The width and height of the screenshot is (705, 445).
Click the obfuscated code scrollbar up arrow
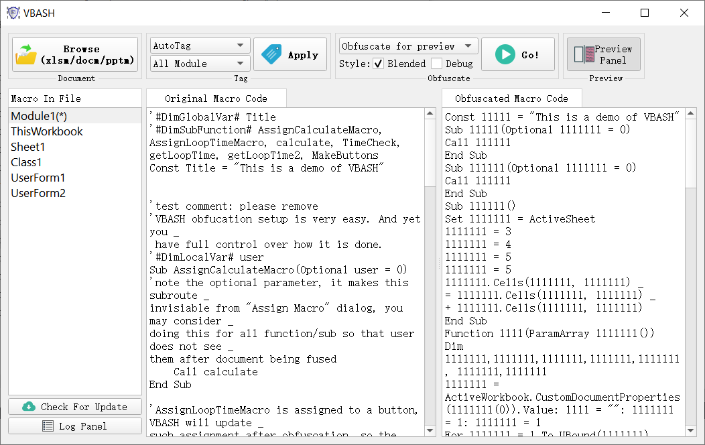pyautogui.click(x=691, y=113)
